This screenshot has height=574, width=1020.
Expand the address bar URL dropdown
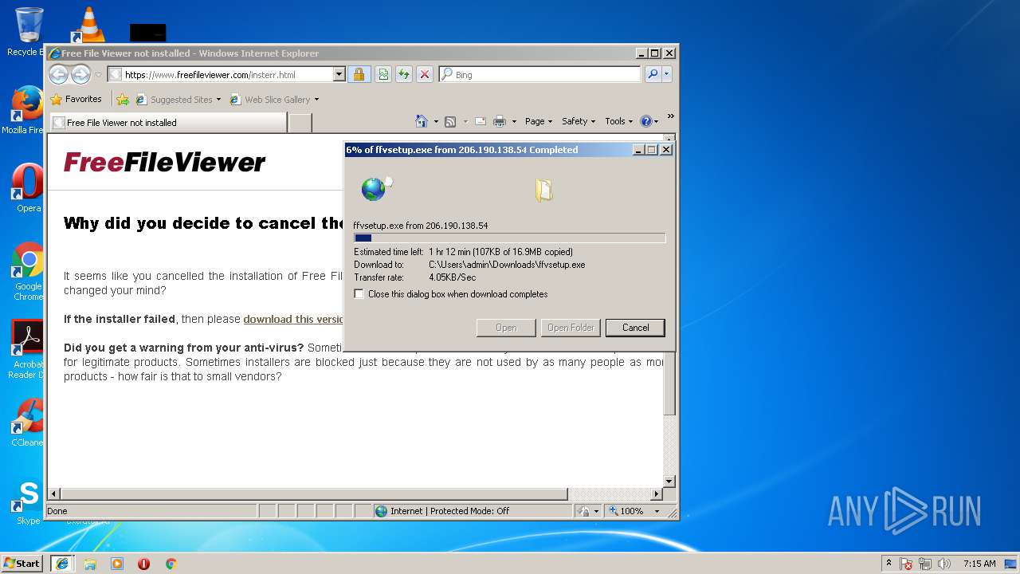coord(339,74)
